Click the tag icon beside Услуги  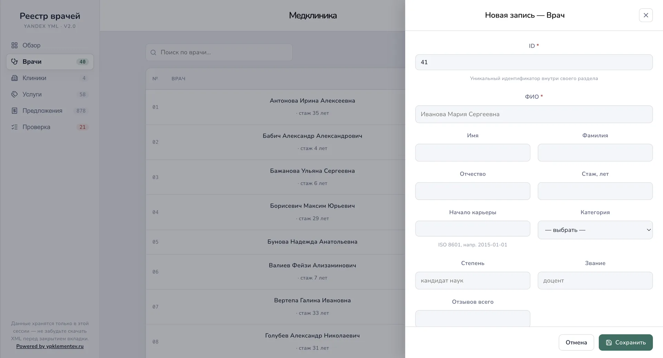(15, 94)
